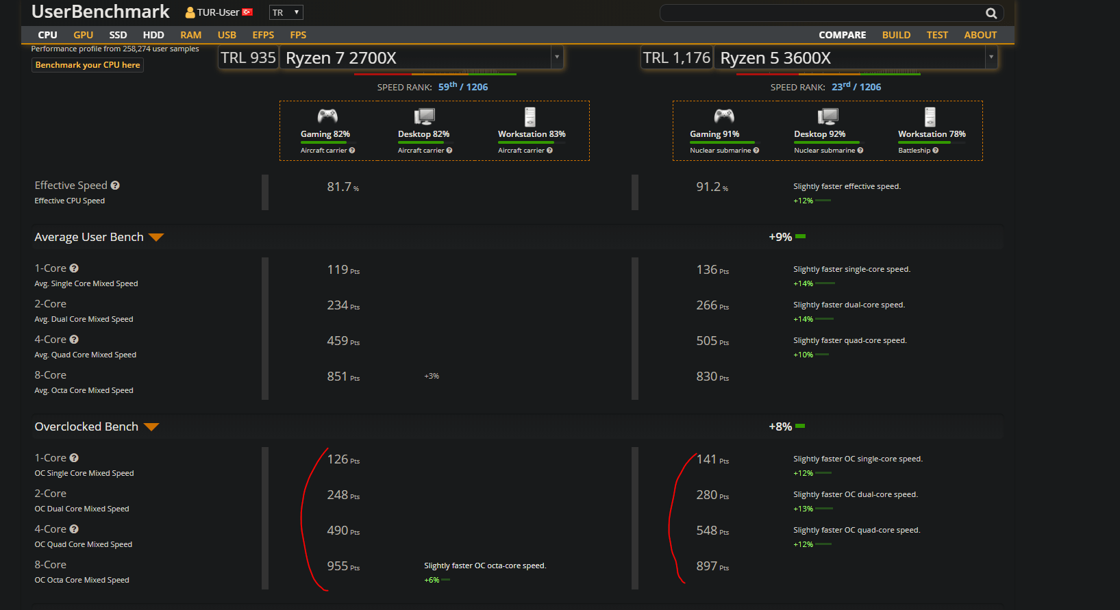Click the tower icon above Workstation 78%
Image resolution: width=1120 pixels, height=610 pixels.
[930, 116]
